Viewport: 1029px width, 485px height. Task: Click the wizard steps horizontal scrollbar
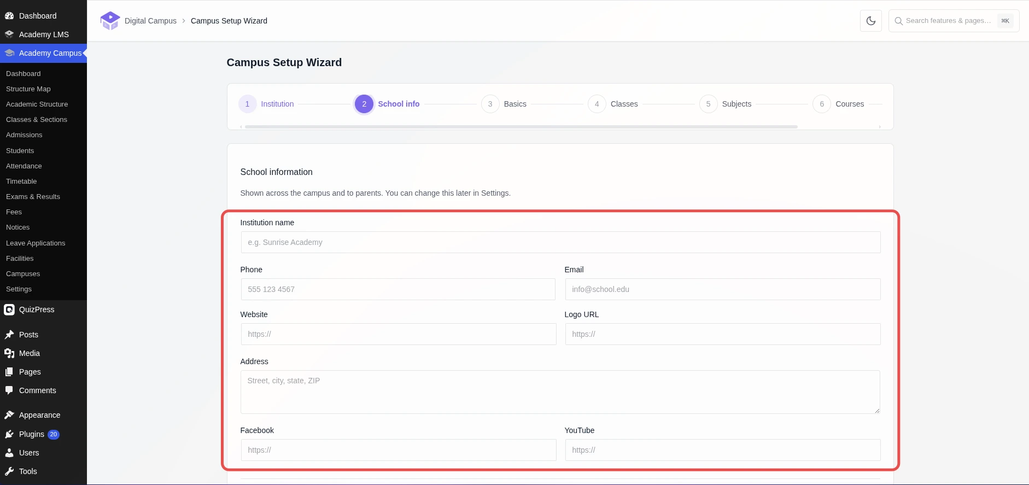point(521,127)
